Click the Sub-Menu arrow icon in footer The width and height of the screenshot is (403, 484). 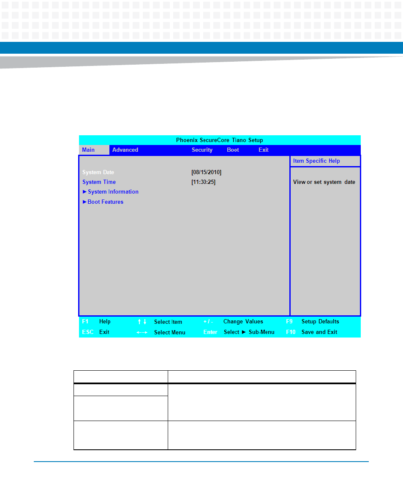(x=244, y=332)
